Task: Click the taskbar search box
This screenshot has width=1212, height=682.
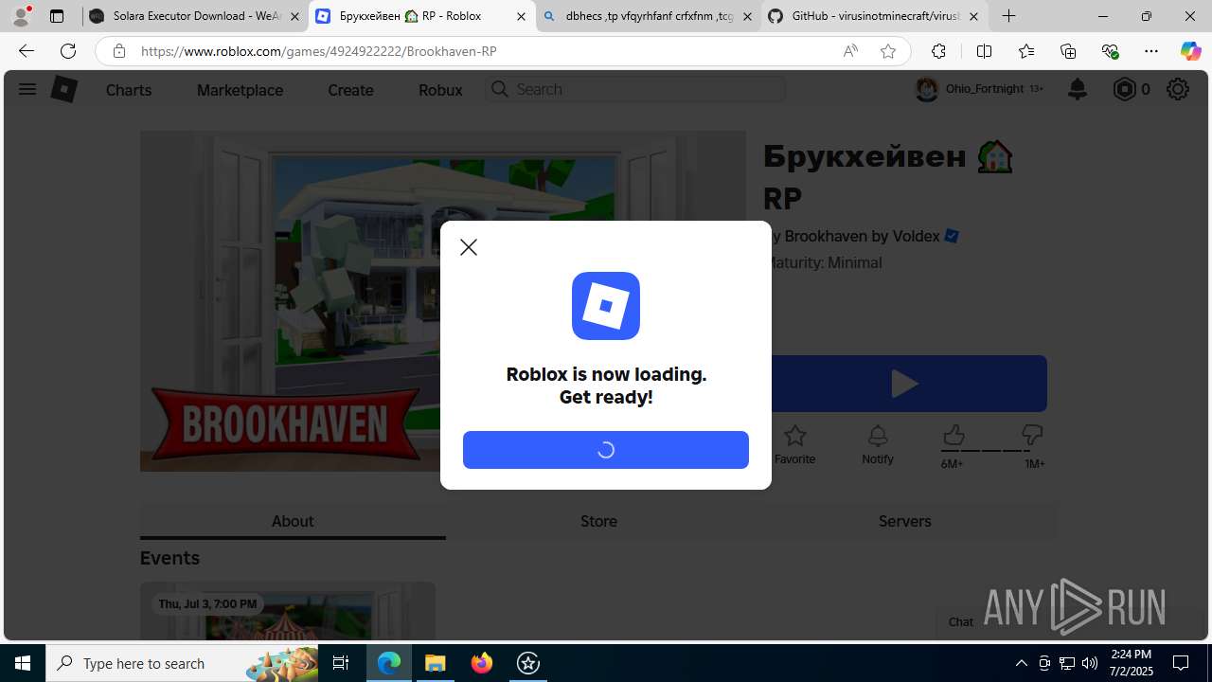Action: [183, 663]
